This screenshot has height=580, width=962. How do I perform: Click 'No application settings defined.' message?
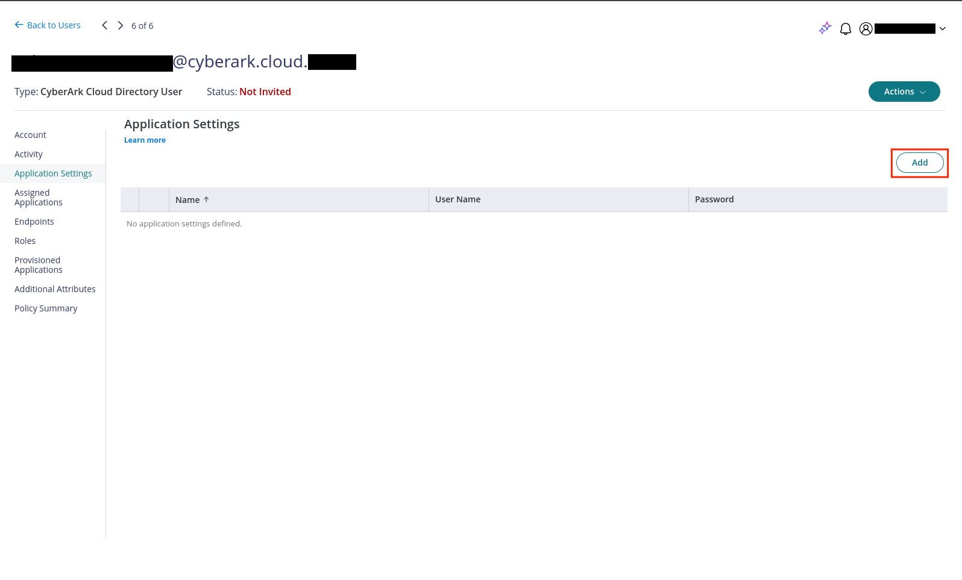184,223
